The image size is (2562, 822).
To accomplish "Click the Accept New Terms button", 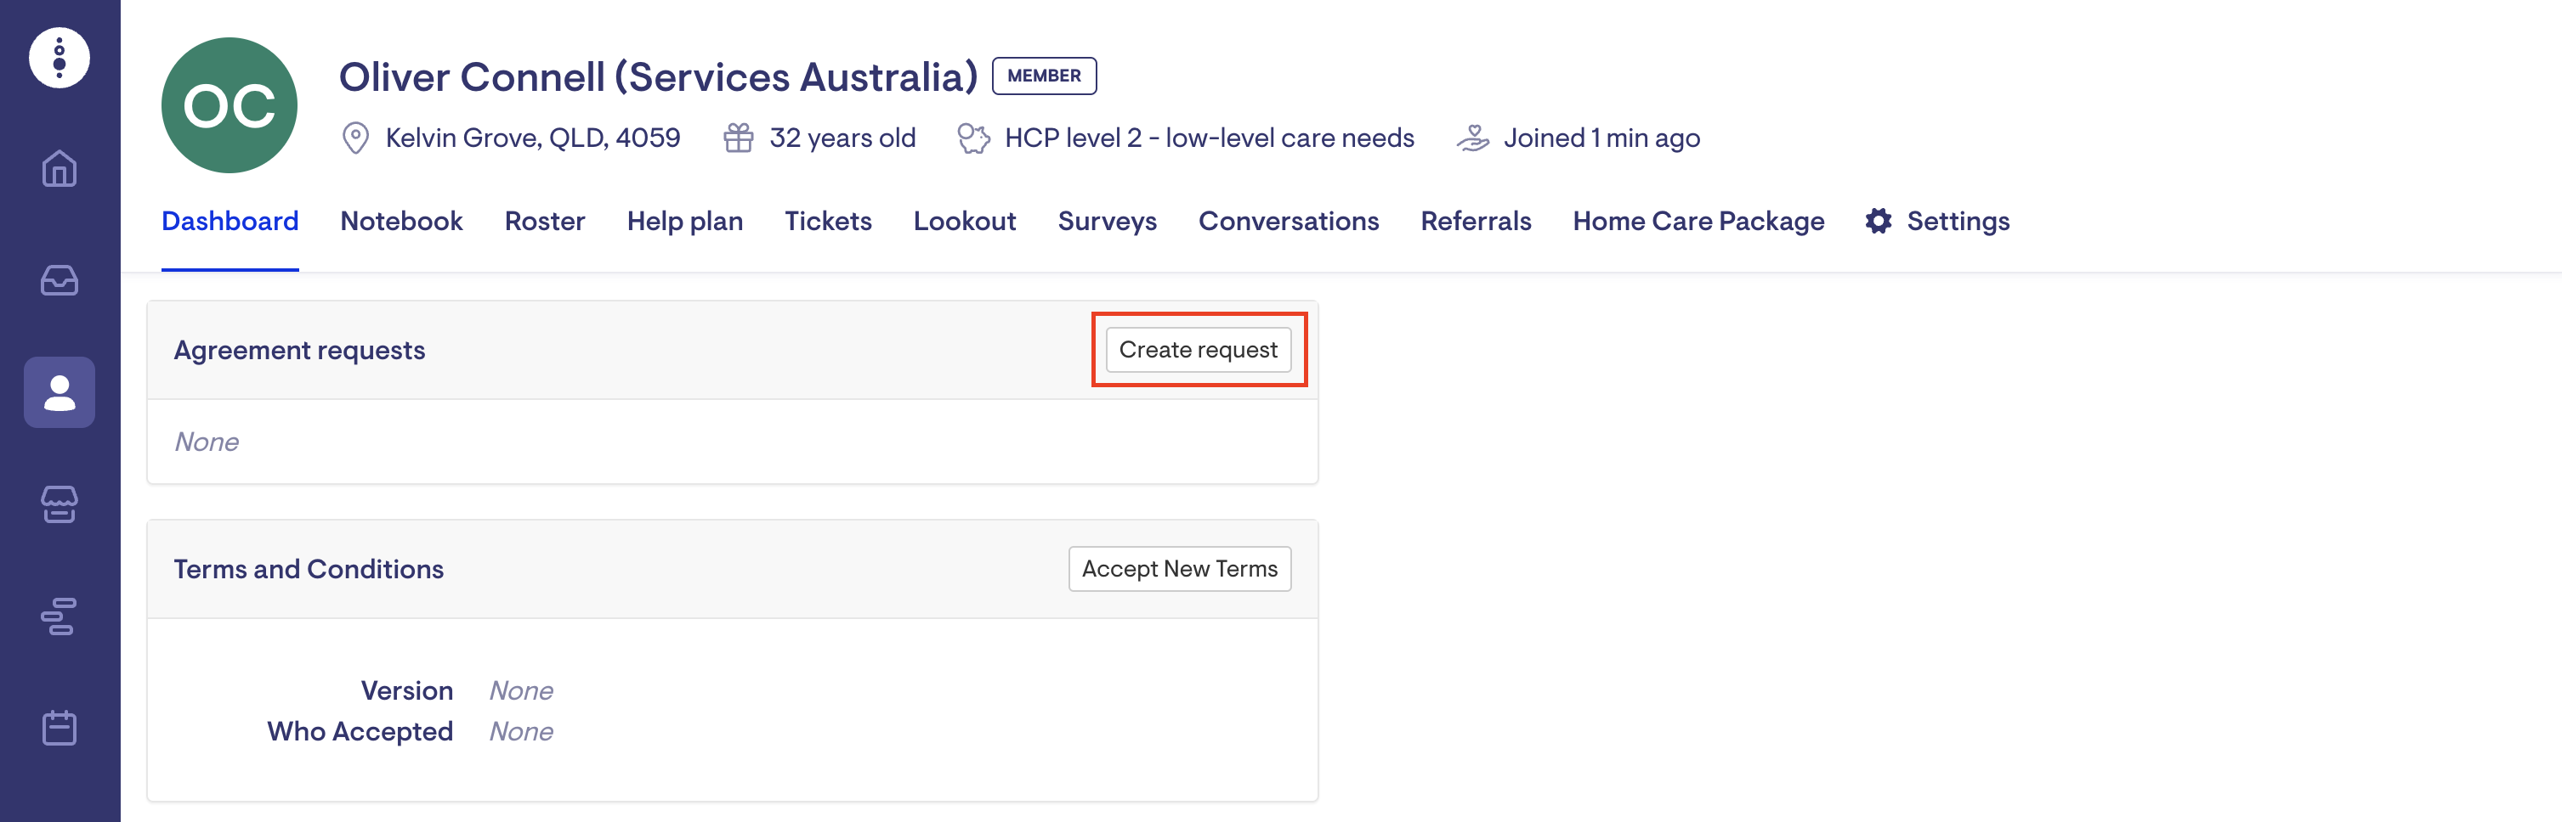I will [x=1178, y=569].
